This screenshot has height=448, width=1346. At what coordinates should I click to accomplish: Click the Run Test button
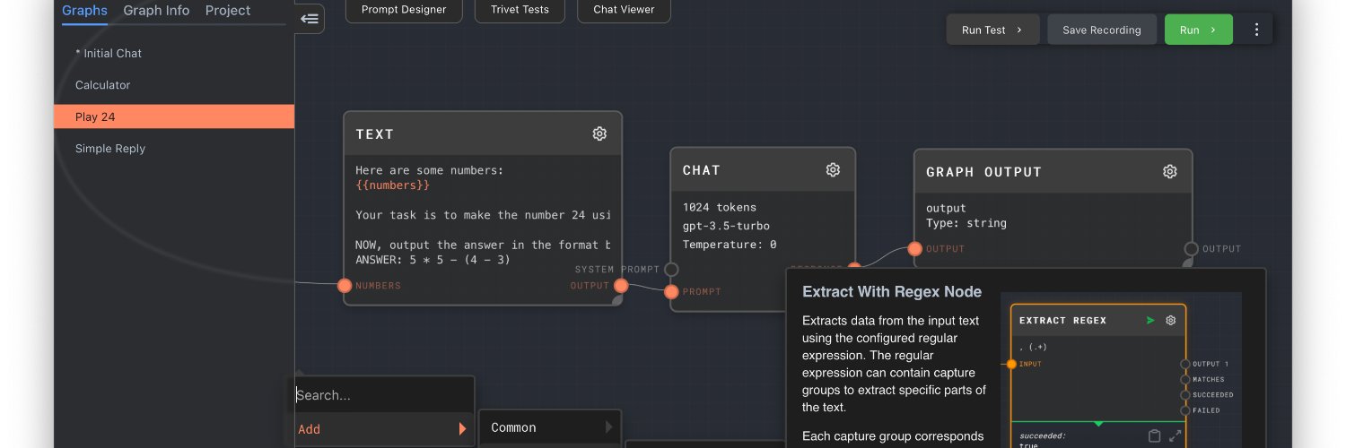tap(992, 30)
